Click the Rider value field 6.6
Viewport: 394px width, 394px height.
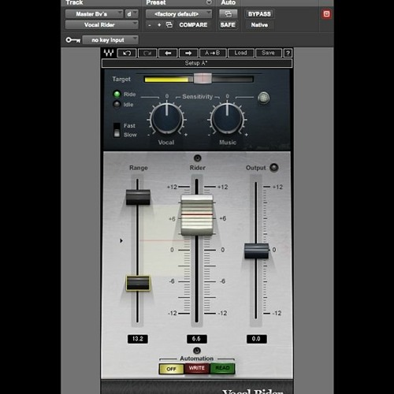[197, 339]
